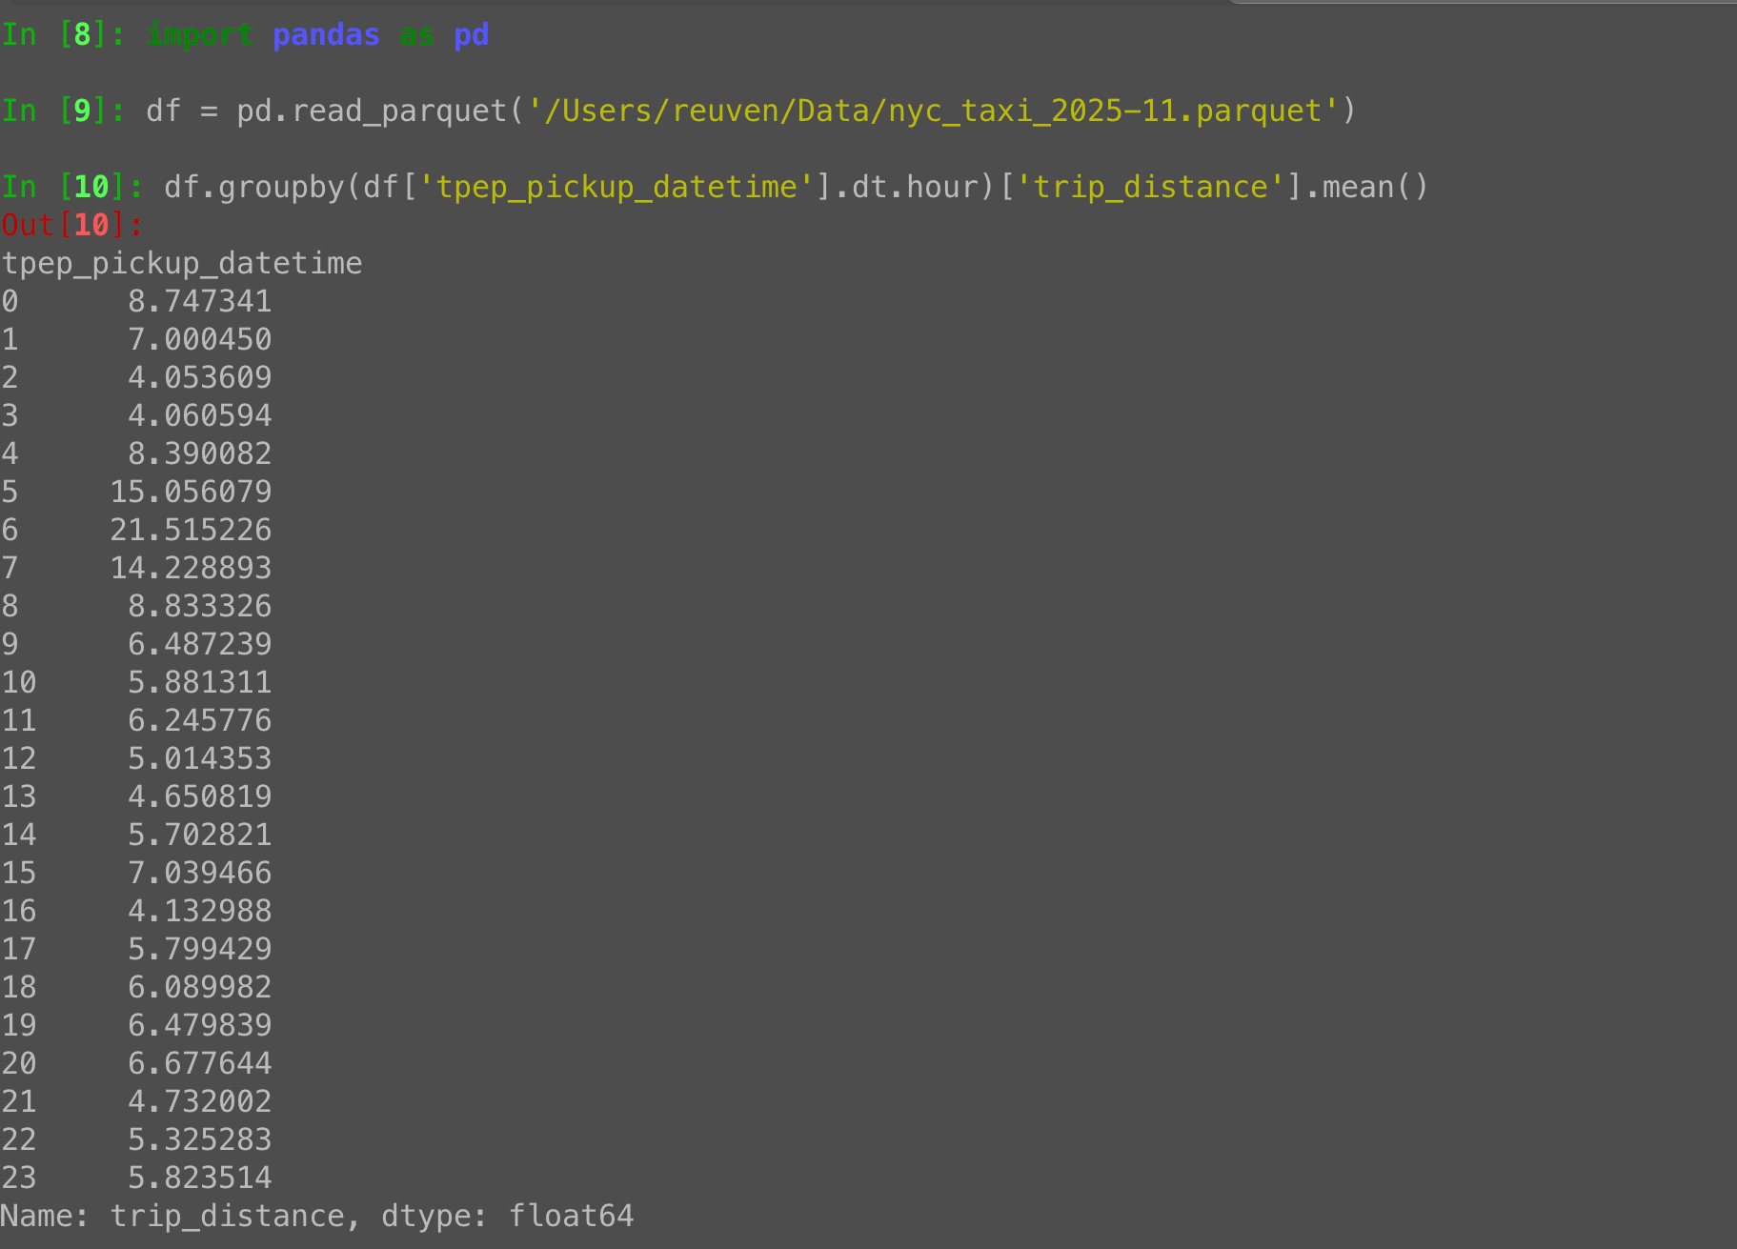Click the value 6.479839
The height and width of the screenshot is (1249, 1737).
pos(200,1026)
